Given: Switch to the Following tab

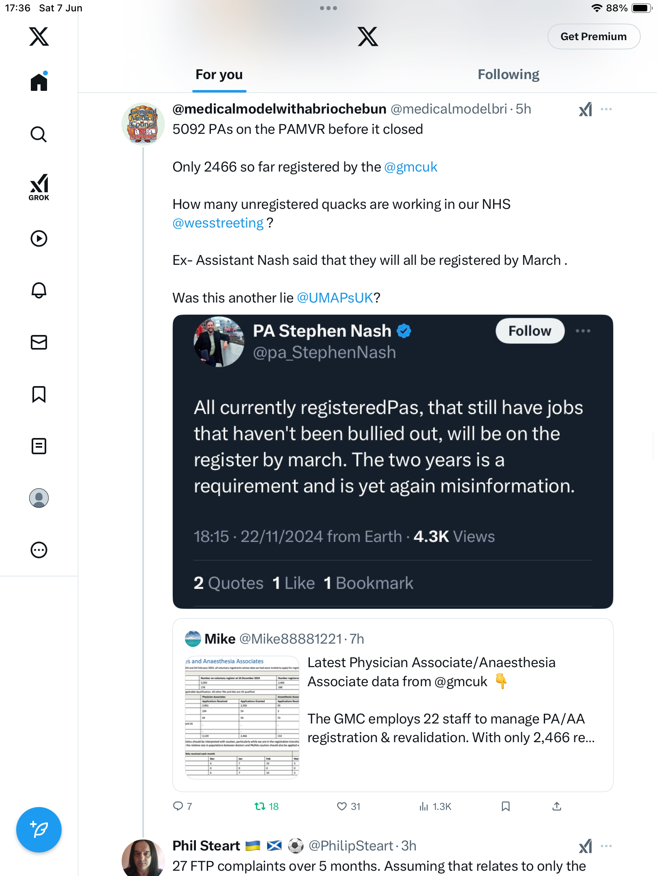Looking at the screenshot, I should pos(508,75).
